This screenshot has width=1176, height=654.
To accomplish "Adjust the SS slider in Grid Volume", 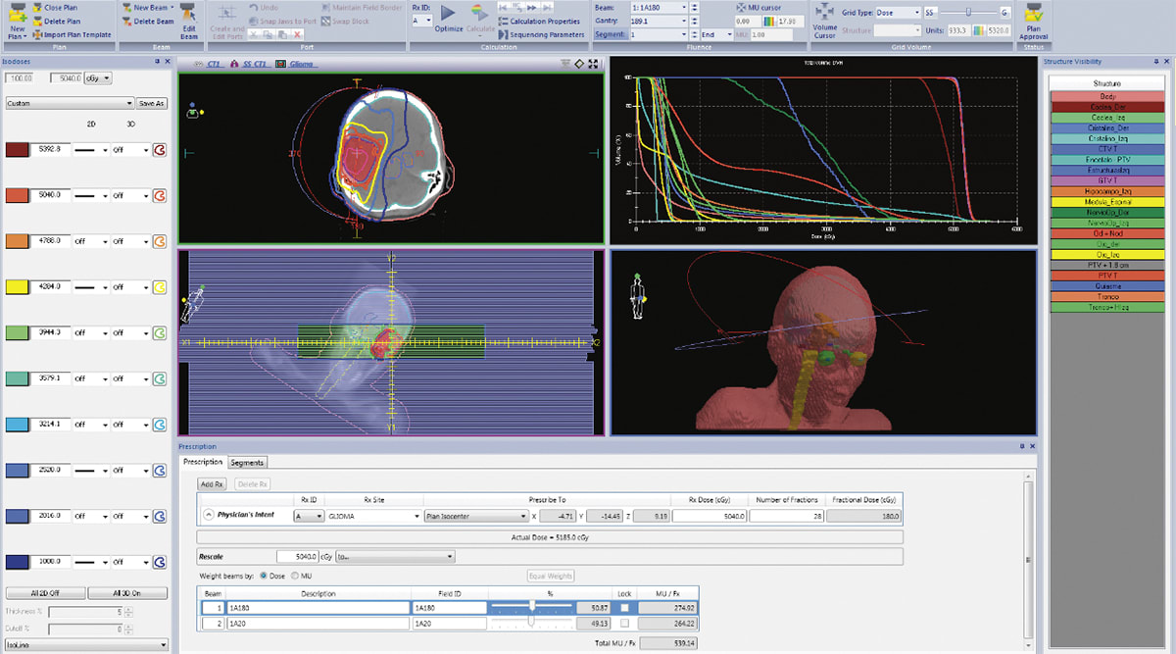I will (969, 12).
